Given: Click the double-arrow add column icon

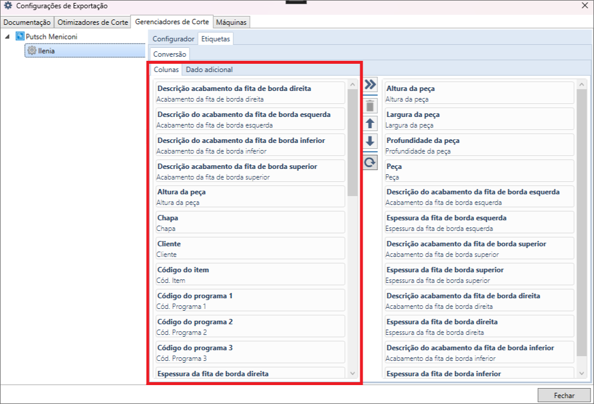Looking at the screenshot, I should [370, 84].
